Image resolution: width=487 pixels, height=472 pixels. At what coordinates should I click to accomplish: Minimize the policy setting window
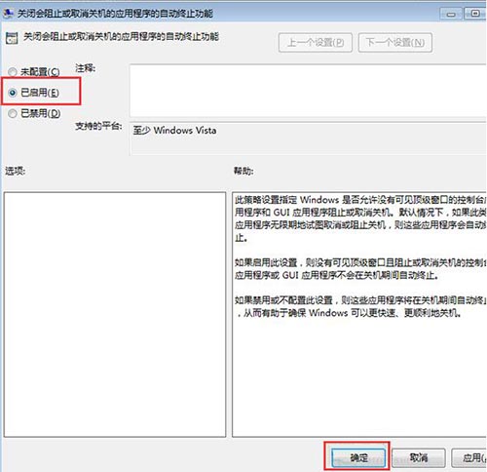coord(451,14)
